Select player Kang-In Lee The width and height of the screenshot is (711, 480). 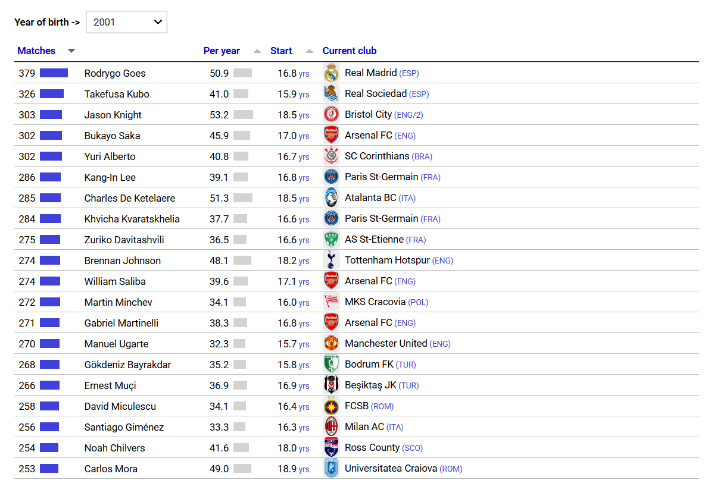pos(110,177)
